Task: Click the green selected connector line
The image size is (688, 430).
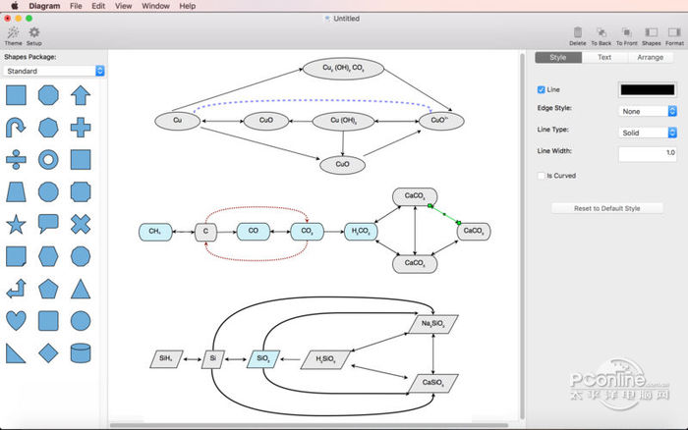Action: pyautogui.click(x=444, y=214)
